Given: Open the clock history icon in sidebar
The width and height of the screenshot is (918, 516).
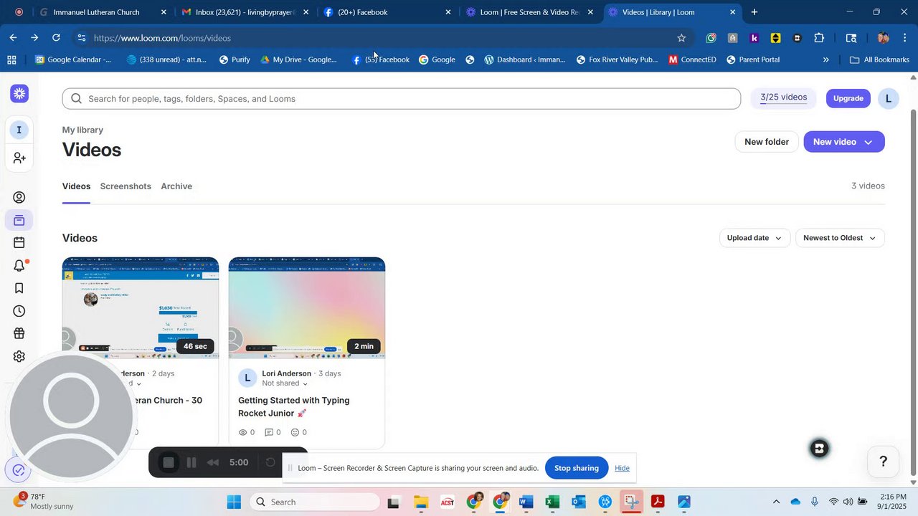Looking at the screenshot, I should (x=19, y=311).
